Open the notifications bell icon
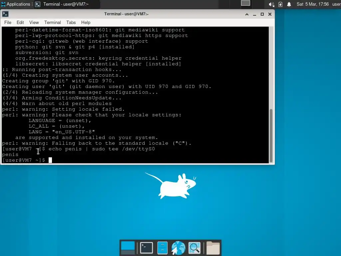This screenshot has height=256, width=341. tap(289, 4)
